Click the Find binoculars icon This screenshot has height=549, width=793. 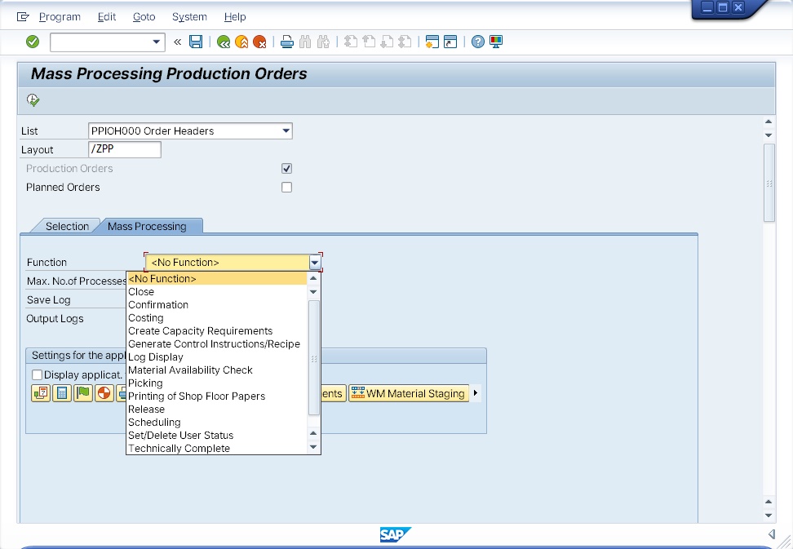point(305,42)
